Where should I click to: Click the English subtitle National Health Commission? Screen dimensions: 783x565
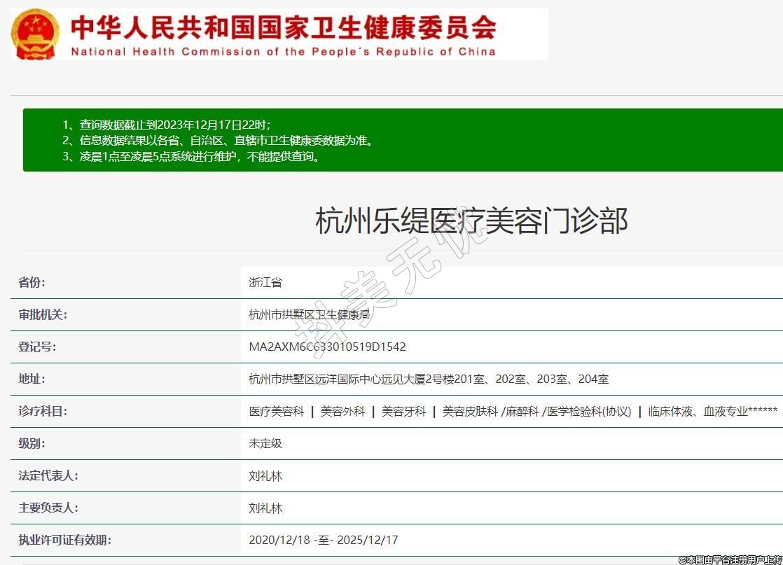point(283,52)
